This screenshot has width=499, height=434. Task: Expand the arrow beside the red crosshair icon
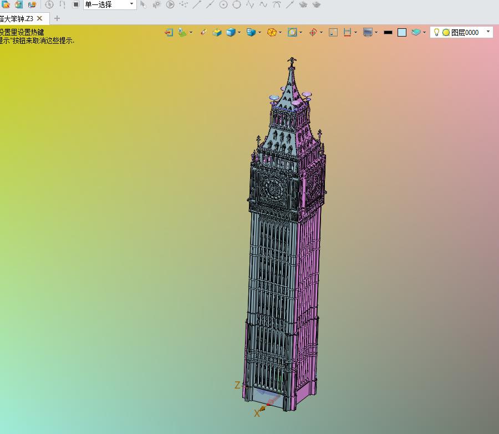pyautogui.click(x=321, y=33)
